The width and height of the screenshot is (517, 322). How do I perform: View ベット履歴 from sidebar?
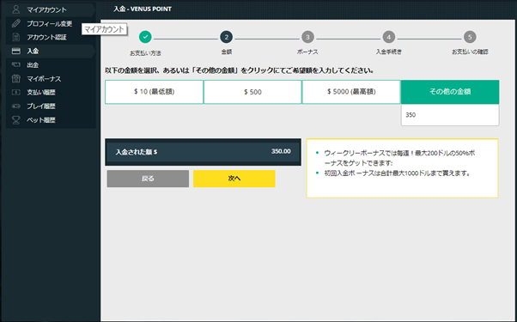51,120
